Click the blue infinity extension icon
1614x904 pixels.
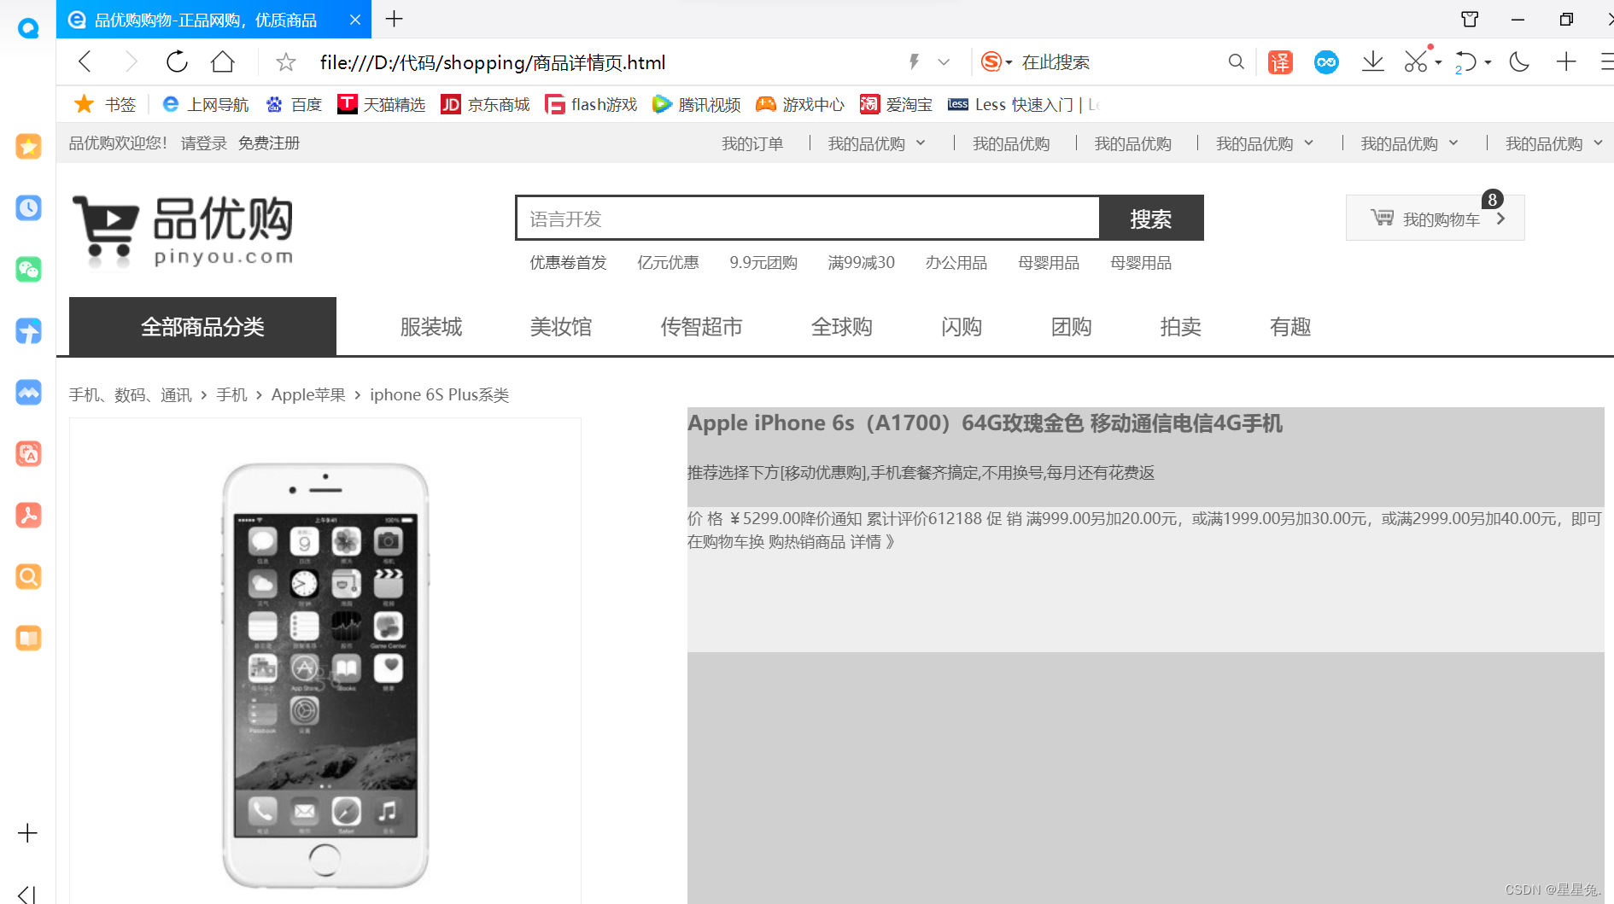[1326, 61]
